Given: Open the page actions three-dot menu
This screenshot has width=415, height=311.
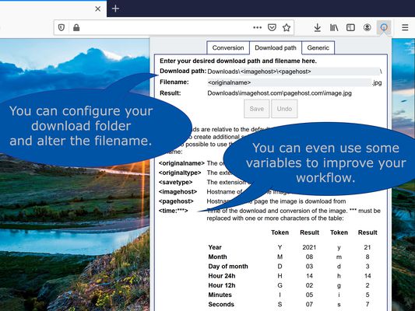Looking at the screenshot, I should point(257,27).
